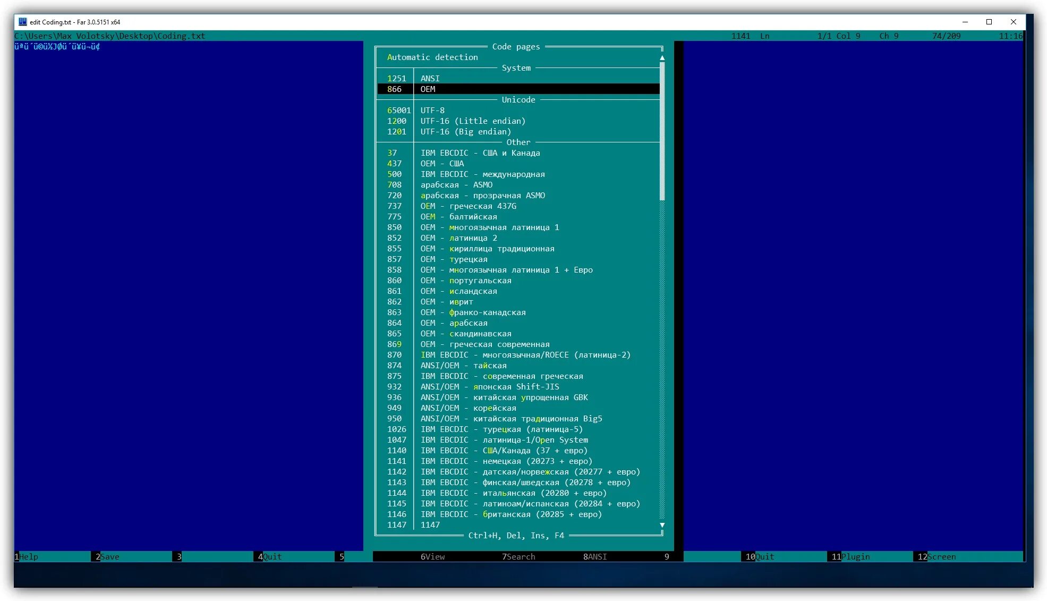Choose 65001 UTF-8 code page

[x=432, y=111]
